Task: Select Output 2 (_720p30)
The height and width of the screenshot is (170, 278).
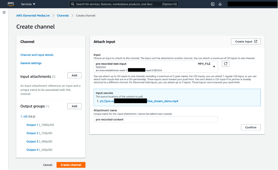Action: click(x=39, y=133)
